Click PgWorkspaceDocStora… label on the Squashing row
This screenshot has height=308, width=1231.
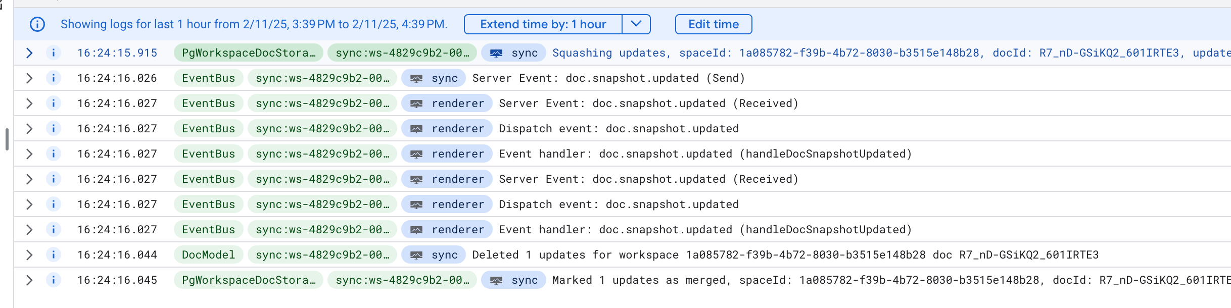click(x=249, y=53)
